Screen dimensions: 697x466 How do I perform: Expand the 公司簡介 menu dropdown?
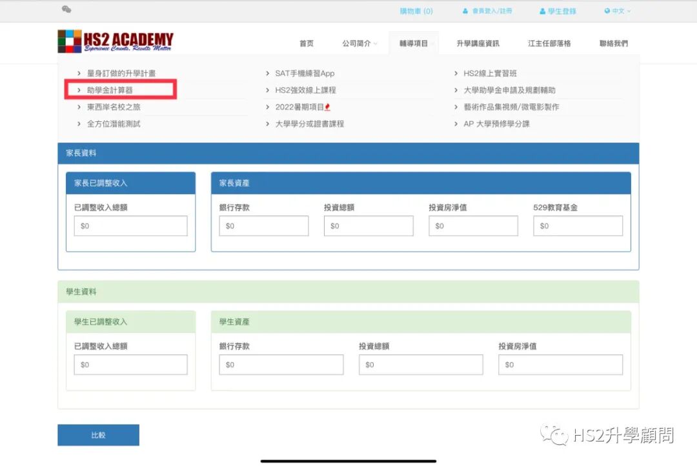(x=359, y=43)
